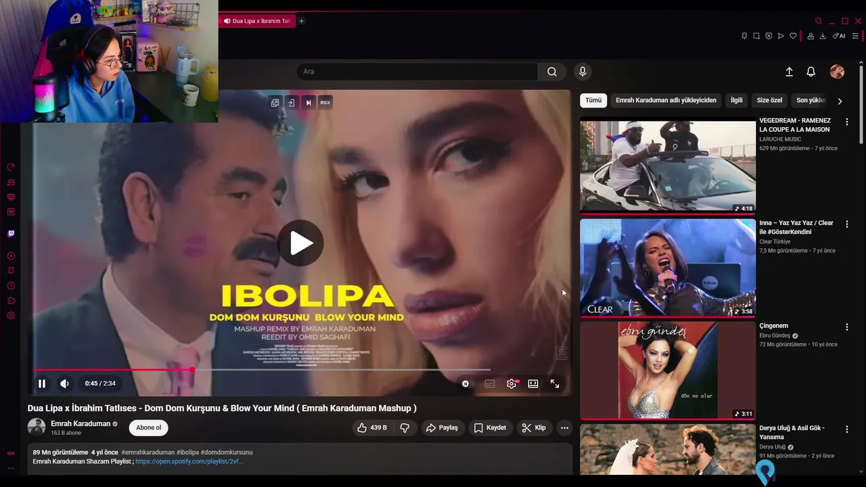Open browser profile account icon
Screen dimensions: 866x487
pos(811,36)
